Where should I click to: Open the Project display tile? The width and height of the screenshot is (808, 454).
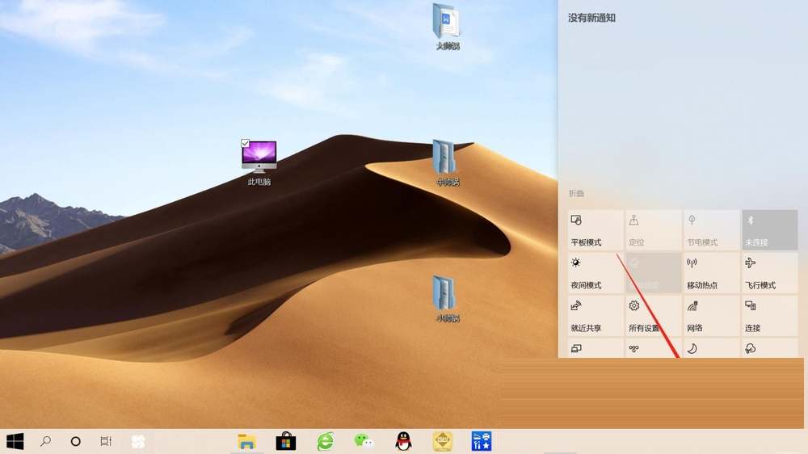pos(595,348)
